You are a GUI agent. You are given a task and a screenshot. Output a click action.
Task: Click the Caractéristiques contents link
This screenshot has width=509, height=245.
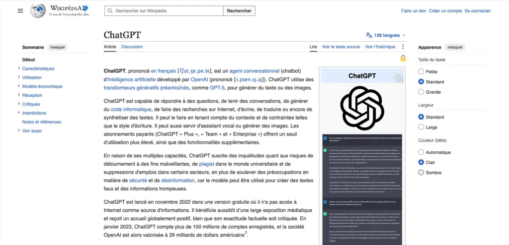pyautogui.click(x=38, y=68)
